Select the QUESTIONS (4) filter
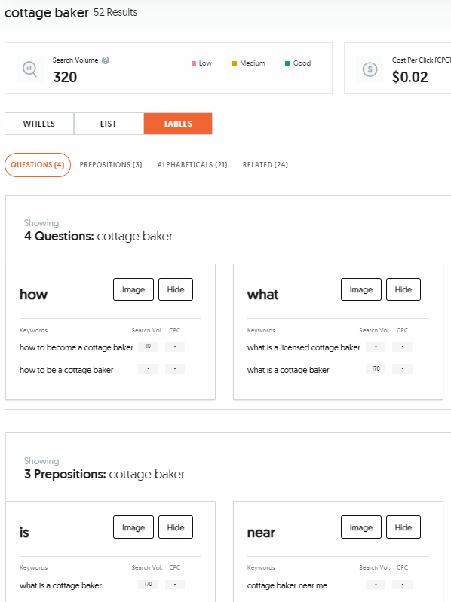Screen dimensions: 451x602 click(x=38, y=165)
